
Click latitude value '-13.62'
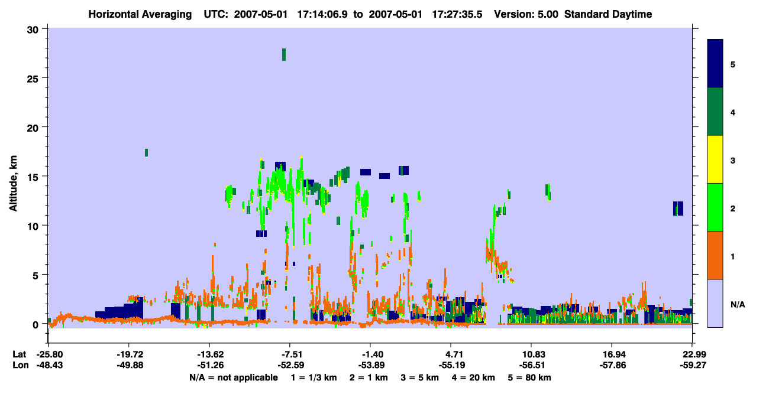coord(209,354)
